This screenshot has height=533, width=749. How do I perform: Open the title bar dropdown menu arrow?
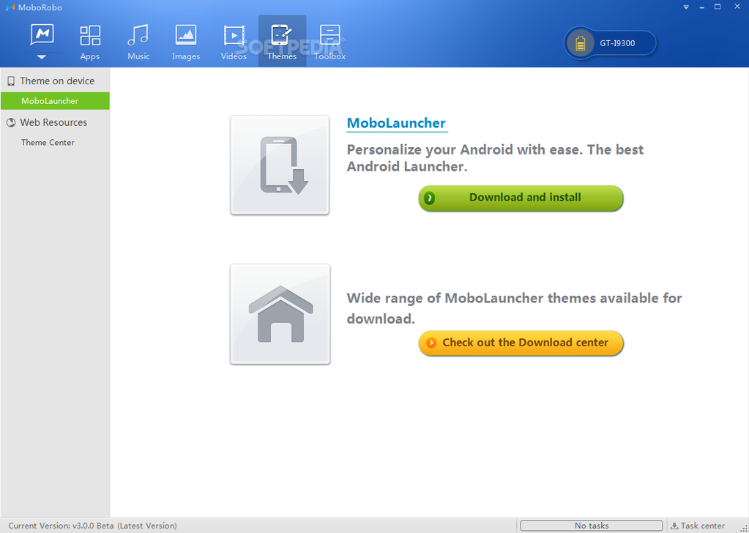click(686, 7)
